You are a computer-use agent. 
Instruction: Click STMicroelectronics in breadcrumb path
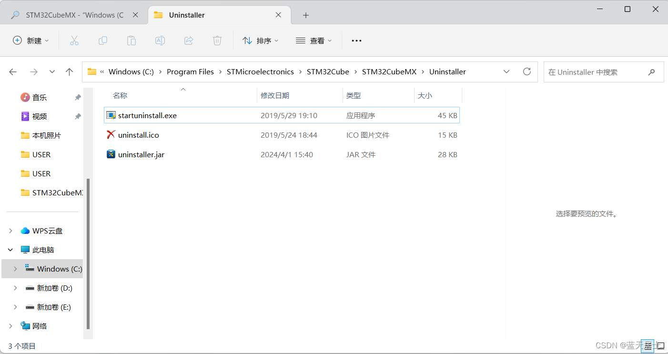click(260, 71)
